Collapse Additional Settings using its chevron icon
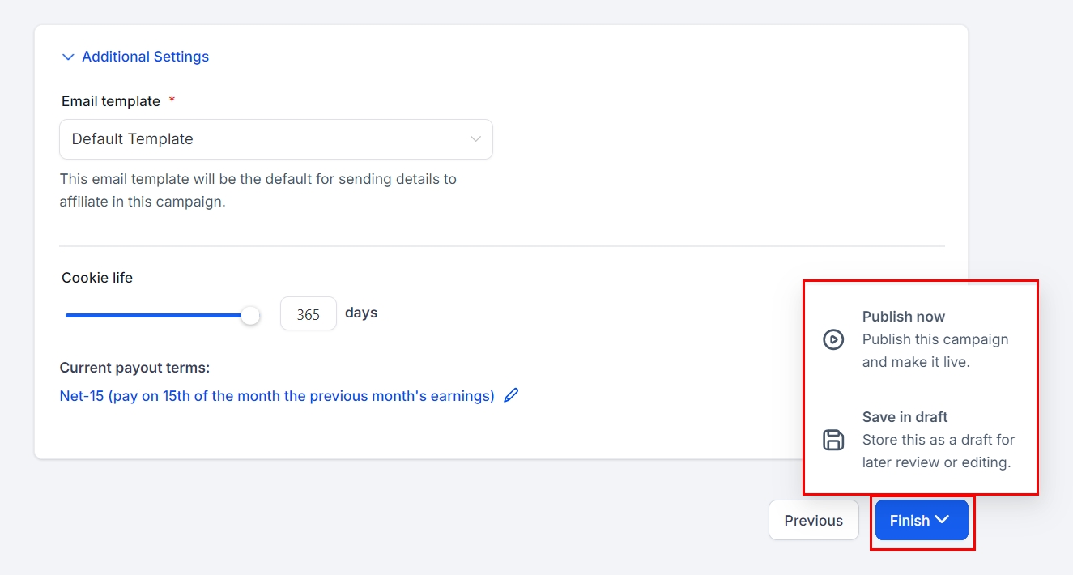The width and height of the screenshot is (1073, 575). click(68, 57)
